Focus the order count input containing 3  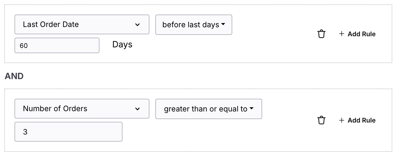tap(68, 132)
